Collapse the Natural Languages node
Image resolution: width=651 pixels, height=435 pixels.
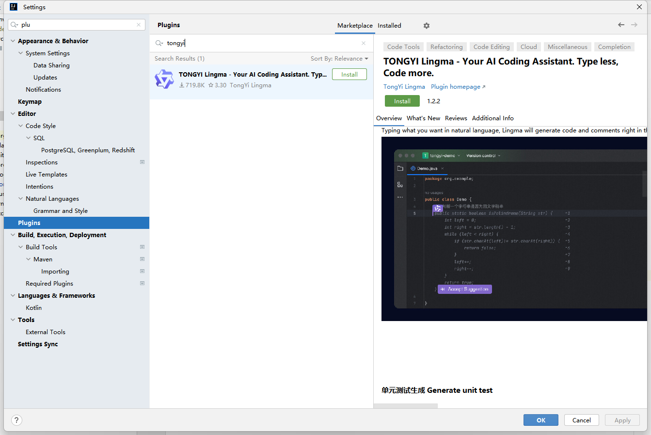pyautogui.click(x=21, y=199)
